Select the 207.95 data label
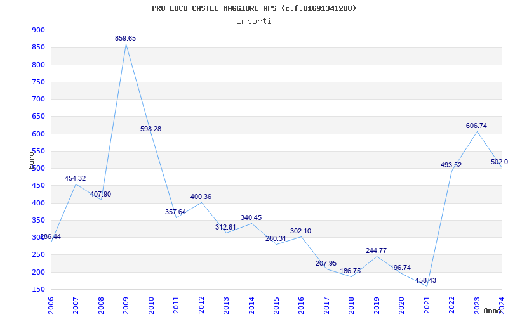This screenshot has height=317, width=508. point(326,263)
